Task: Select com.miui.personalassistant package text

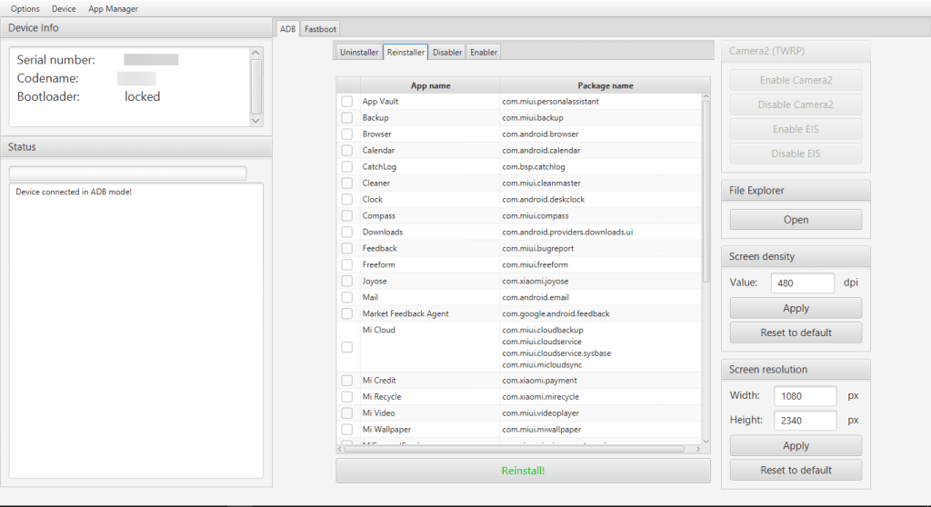Action: [x=550, y=102]
